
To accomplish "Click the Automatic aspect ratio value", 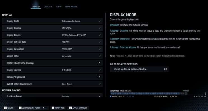I will click(67, 56).
